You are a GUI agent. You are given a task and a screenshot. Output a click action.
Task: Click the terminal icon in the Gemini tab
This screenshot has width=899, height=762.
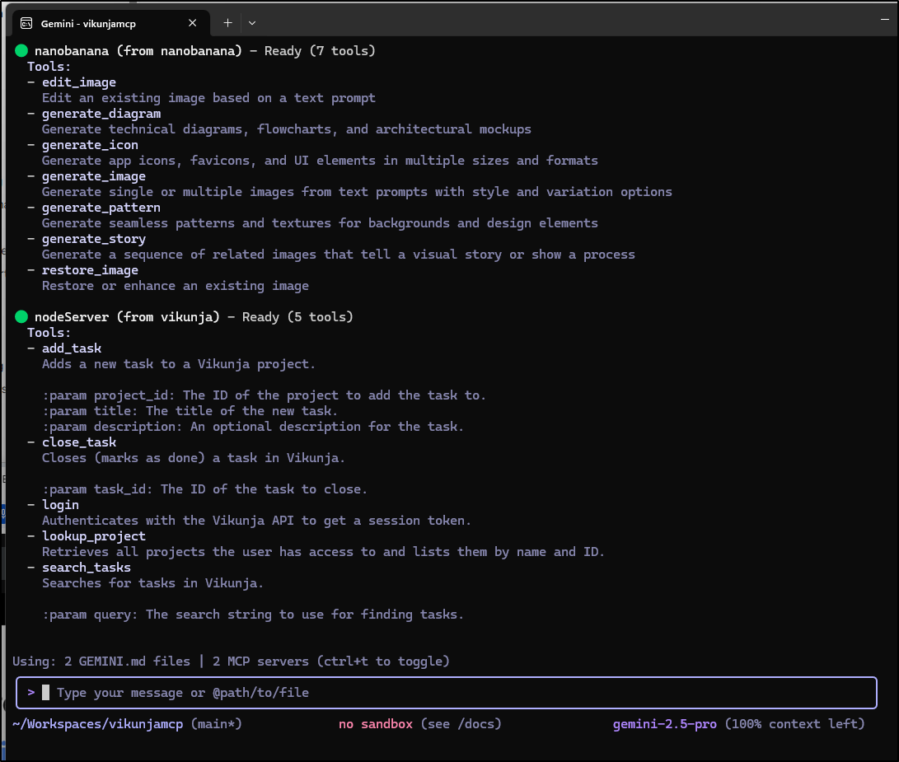pos(27,23)
